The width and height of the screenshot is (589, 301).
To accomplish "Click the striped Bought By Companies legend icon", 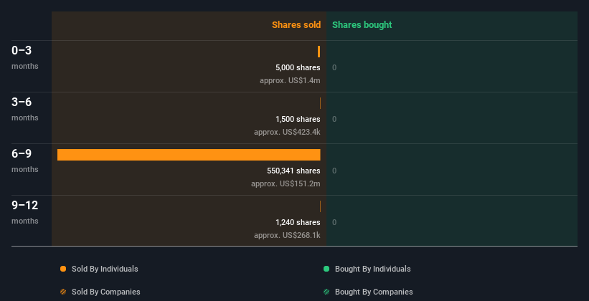I will [326, 292].
